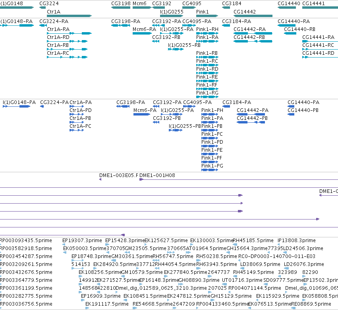Image resolution: width=338 pixels, height=310 pixels.
Task: Open the Pink1-RB transcript label
Action: click(x=207, y=53)
